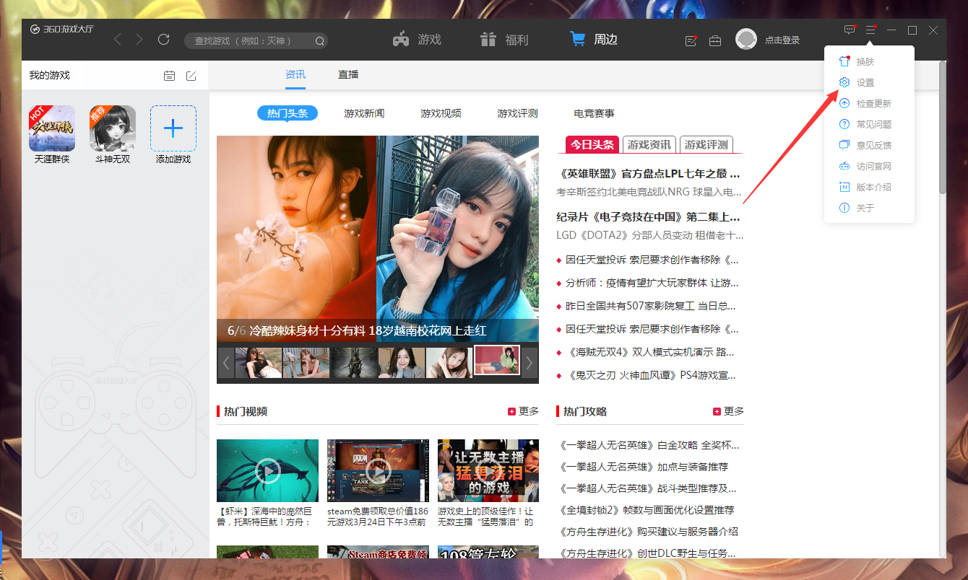Click the edit icon in 我的游戏 panel
968x580 pixels.
pos(191,75)
